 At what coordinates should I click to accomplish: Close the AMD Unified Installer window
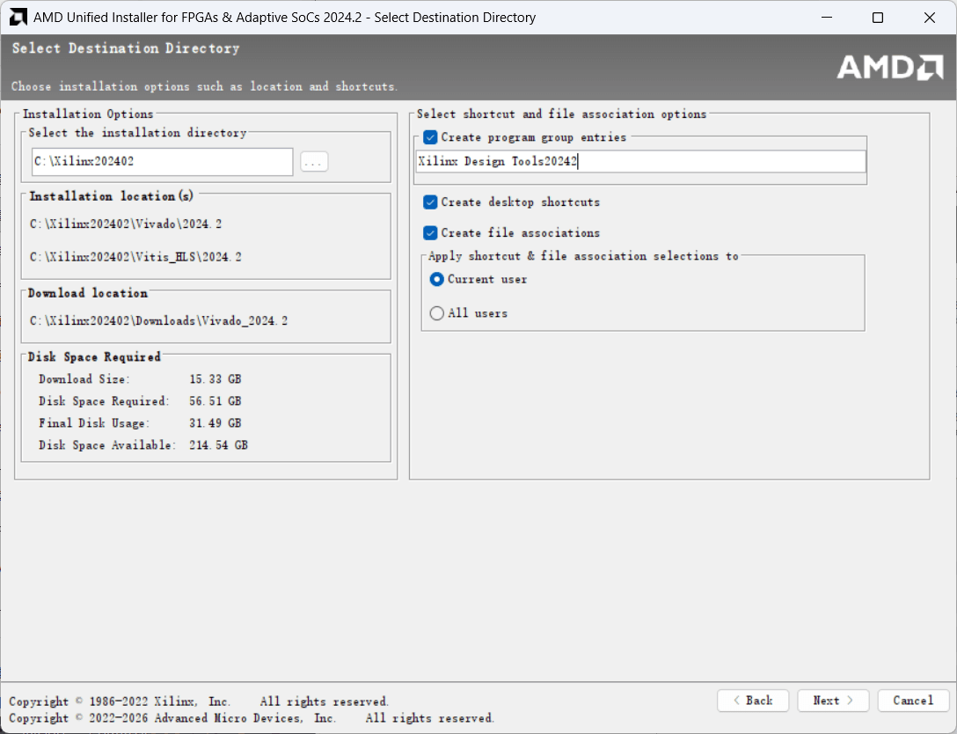click(929, 18)
